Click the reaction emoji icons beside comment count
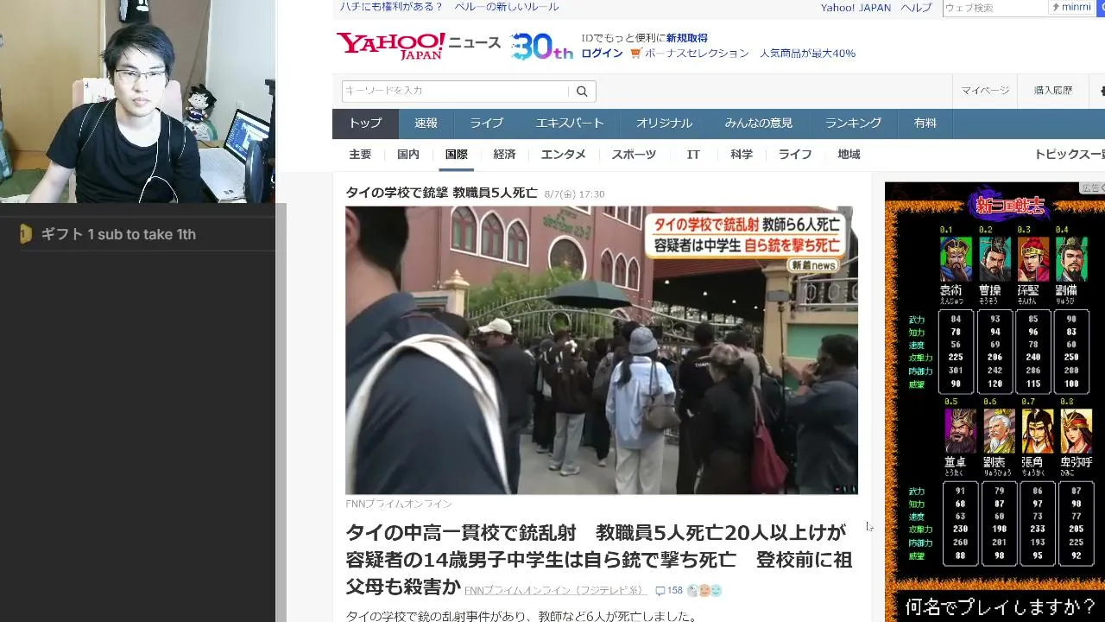Image resolution: width=1105 pixels, height=622 pixels. click(x=704, y=591)
